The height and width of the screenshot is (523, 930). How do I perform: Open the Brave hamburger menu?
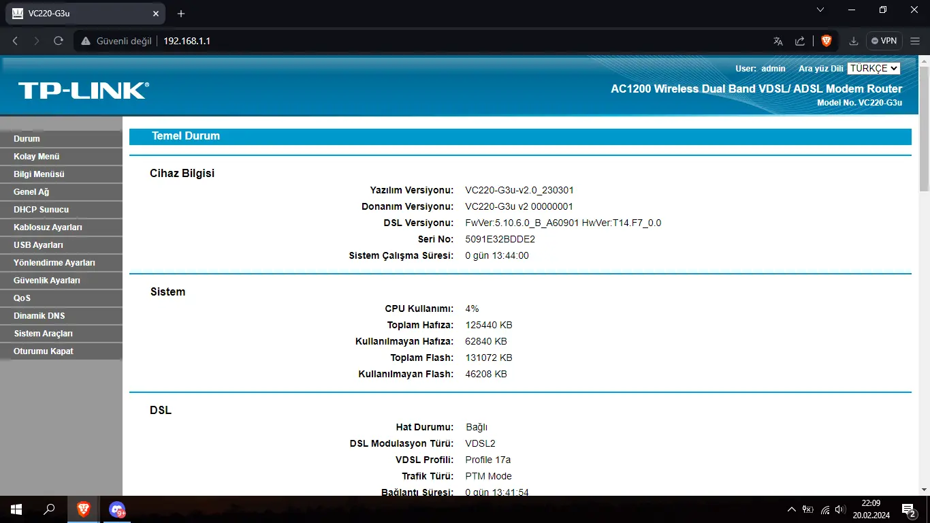[x=915, y=41]
